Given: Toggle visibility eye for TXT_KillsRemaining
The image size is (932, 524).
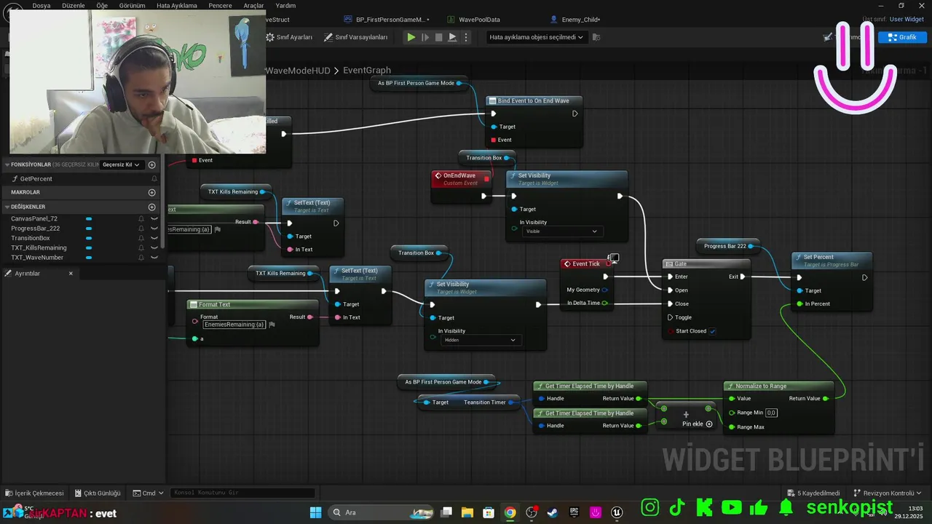Looking at the screenshot, I should 154,248.
